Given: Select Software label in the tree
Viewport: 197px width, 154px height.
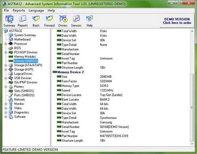Looking at the screenshot, I should tap(20, 117).
